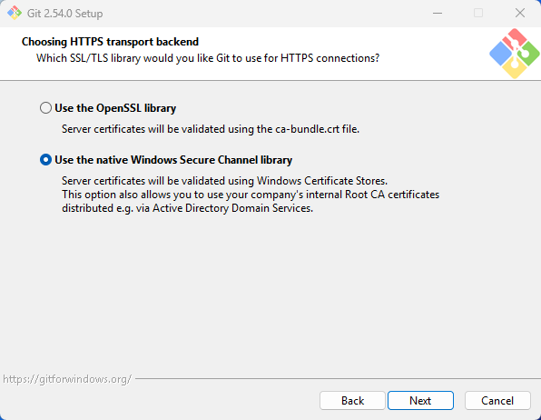Click the Windows Certificate Stores description line
Viewport: 541px width, 420px height.
coord(224,181)
